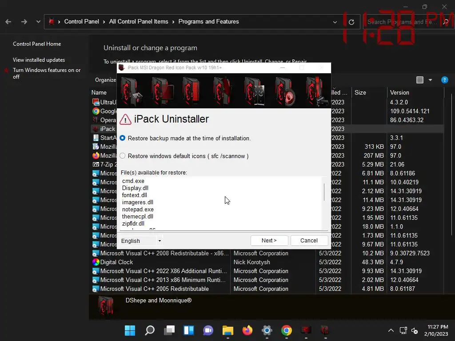Viewport: 455px width, 341px height.
Task: Click the Digital Clock color wheel icon
Action: pos(96,262)
